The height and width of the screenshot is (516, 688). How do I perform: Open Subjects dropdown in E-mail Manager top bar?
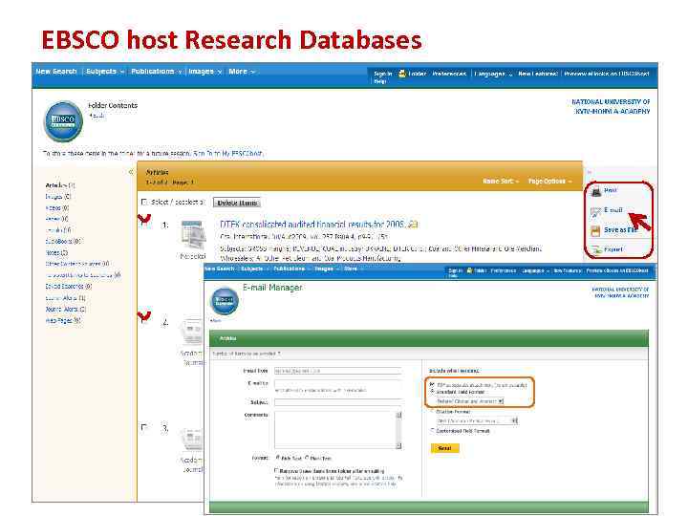pyautogui.click(x=253, y=269)
